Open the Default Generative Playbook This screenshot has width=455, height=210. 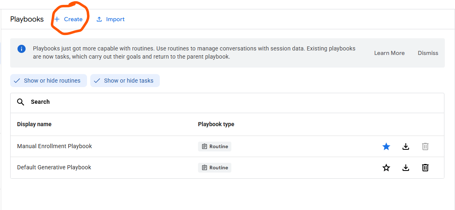[54, 167]
